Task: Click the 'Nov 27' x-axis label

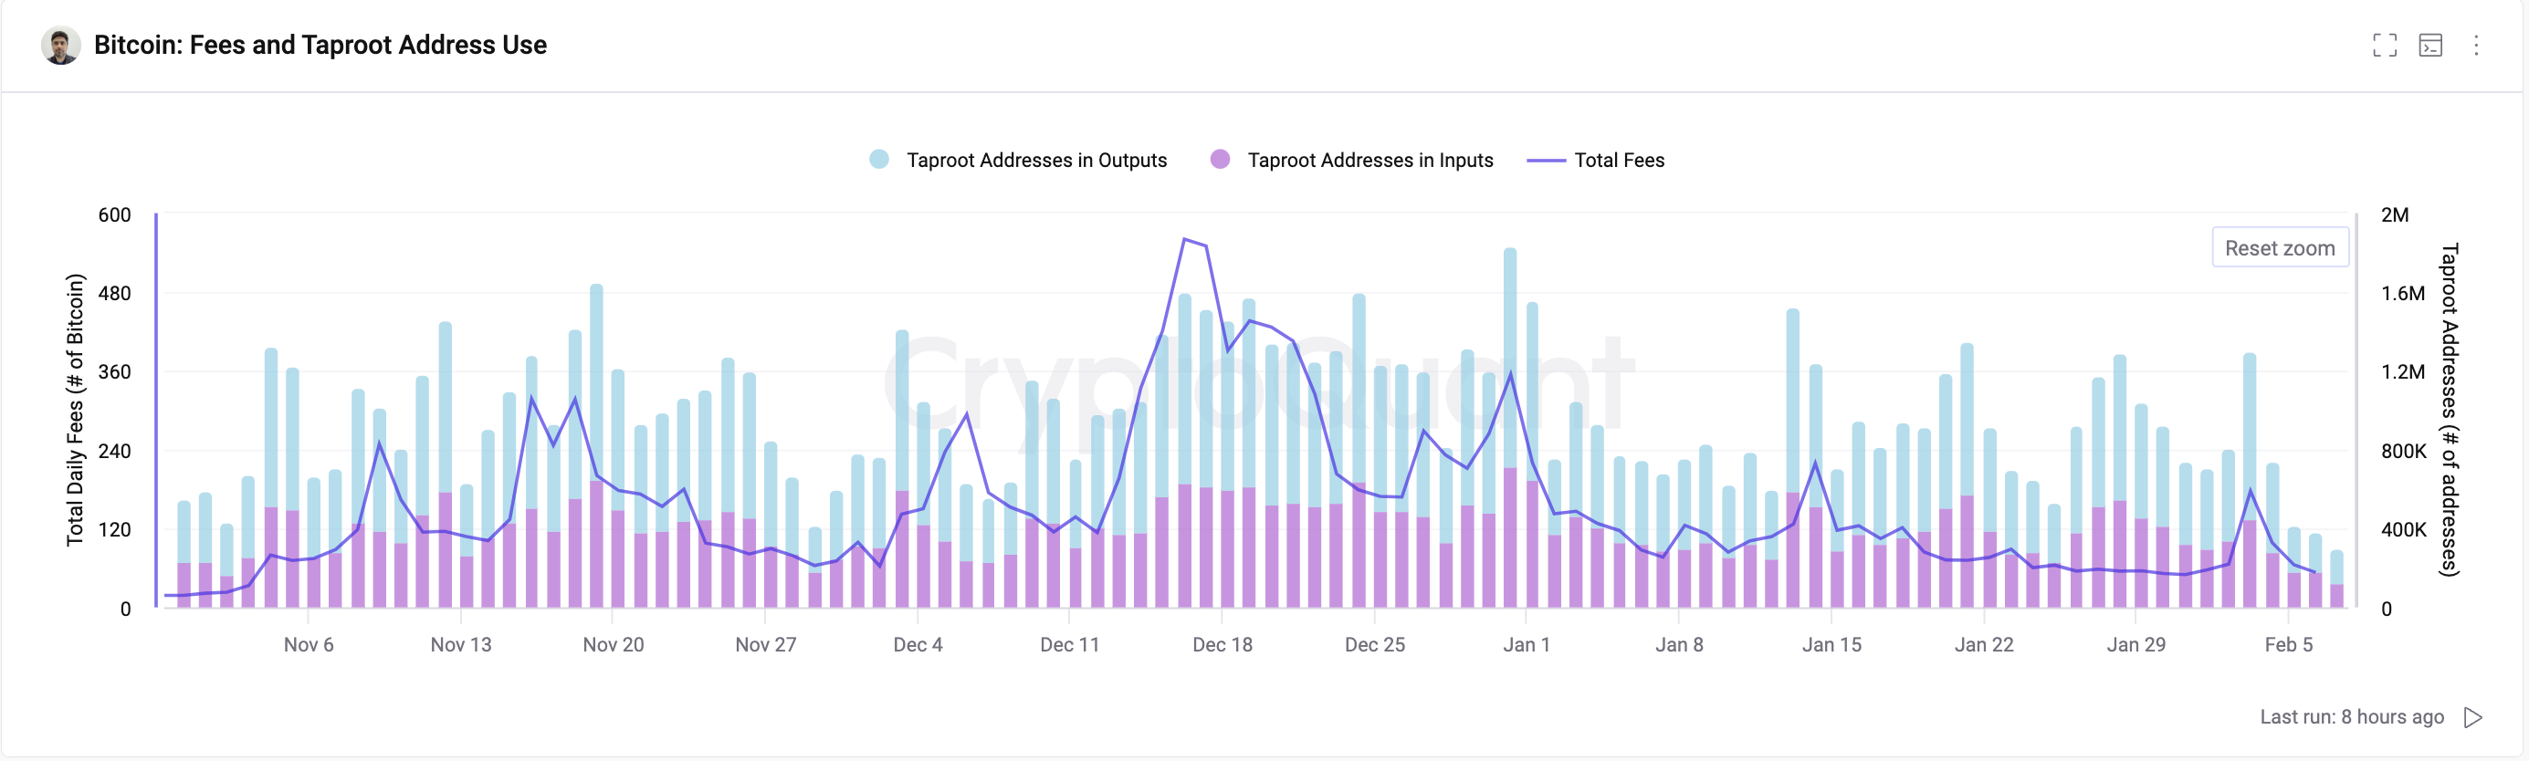Action: coord(766,644)
